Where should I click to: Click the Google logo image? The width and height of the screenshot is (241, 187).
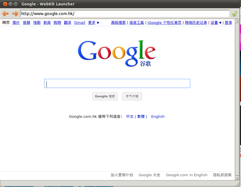coord(117,53)
